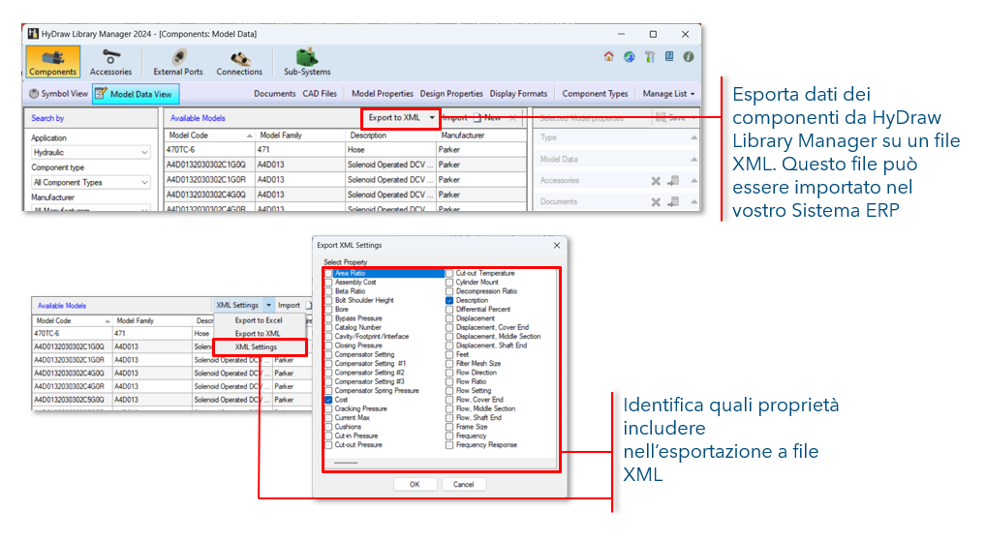Image resolution: width=986 pixels, height=541 pixels.
Task: Open the tools settings icon
Action: [x=650, y=56]
